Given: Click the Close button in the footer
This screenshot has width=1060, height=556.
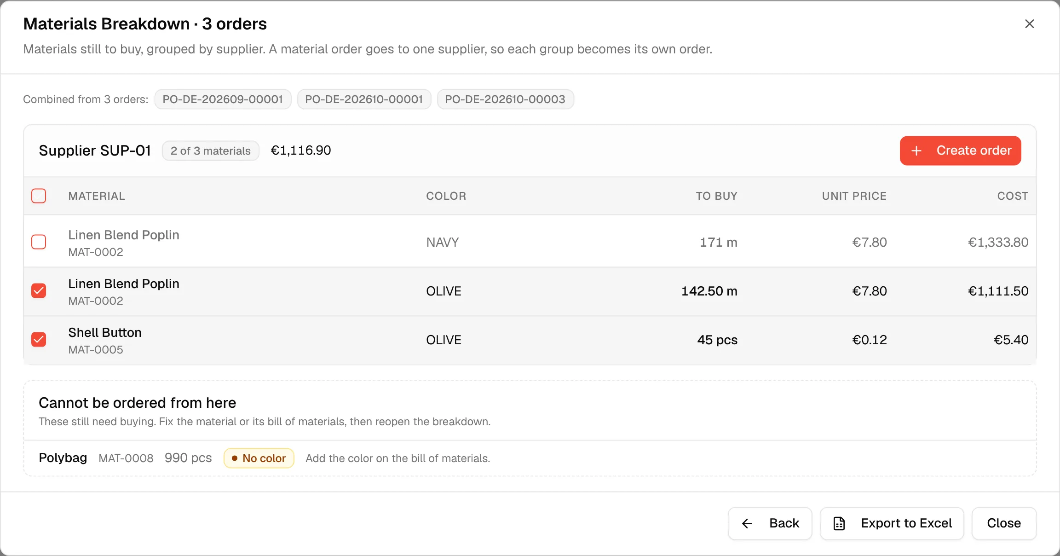Looking at the screenshot, I should 1004,523.
